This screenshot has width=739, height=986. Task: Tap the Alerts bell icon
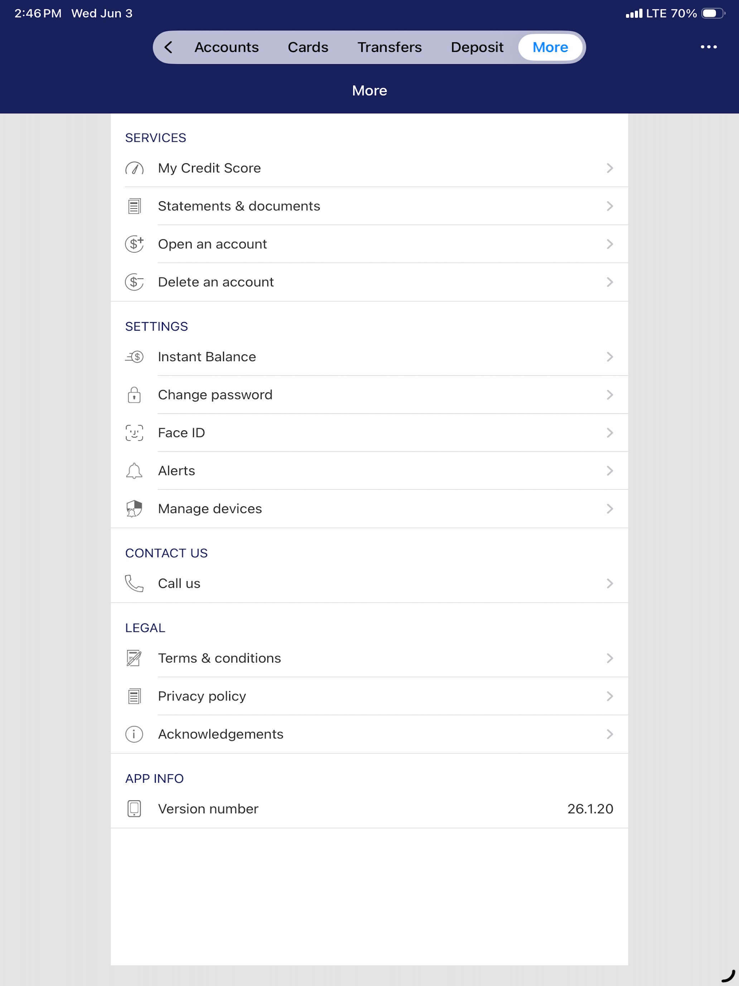tap(134, 471)
